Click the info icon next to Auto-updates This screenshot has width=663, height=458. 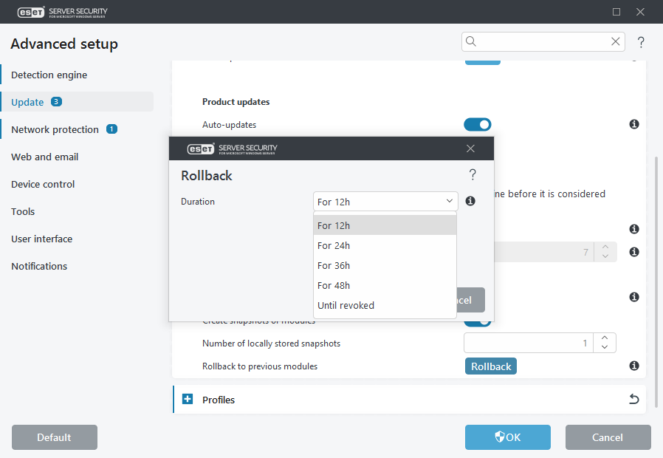(633, 125)
